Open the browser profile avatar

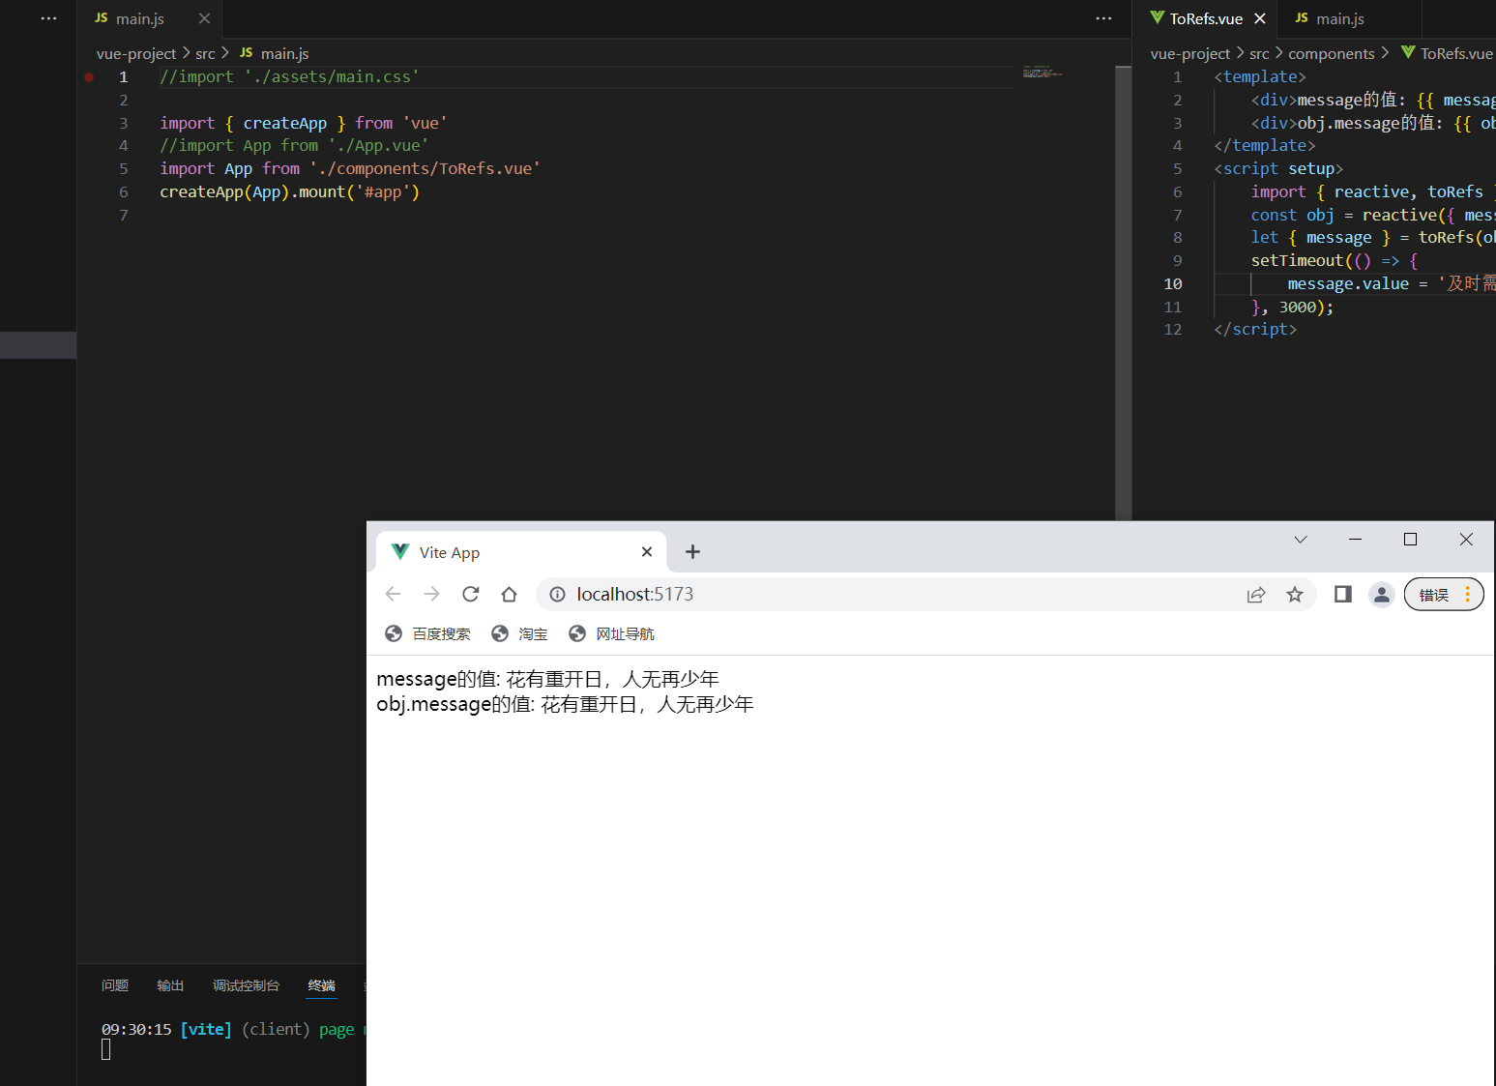(1382, 595)
